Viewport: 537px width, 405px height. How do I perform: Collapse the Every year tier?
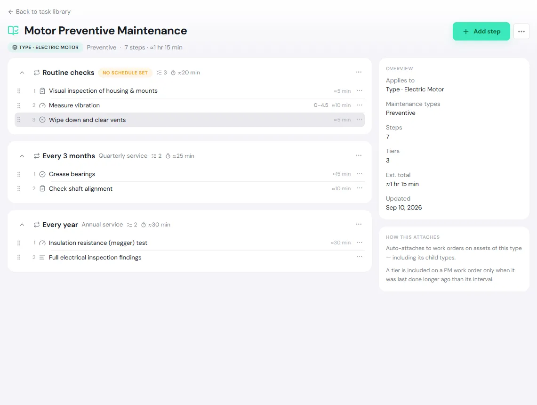[22, 225]
